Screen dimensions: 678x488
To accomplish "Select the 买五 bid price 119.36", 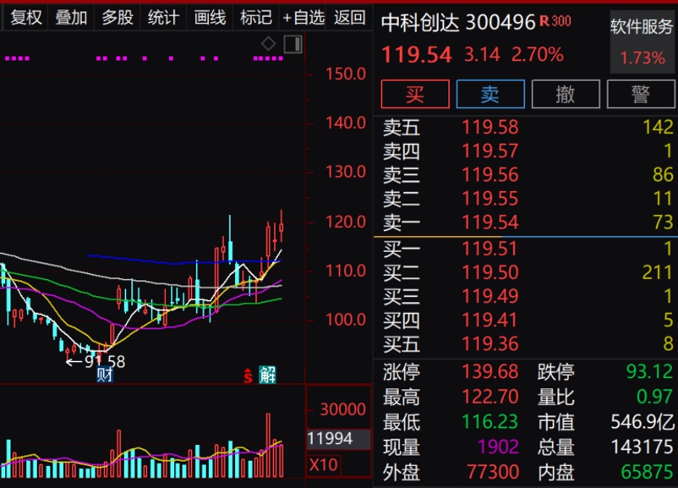I will click(490, 344).
